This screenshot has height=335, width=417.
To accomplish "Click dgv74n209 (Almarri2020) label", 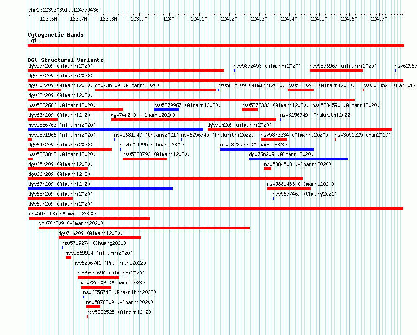I will 143,115.
